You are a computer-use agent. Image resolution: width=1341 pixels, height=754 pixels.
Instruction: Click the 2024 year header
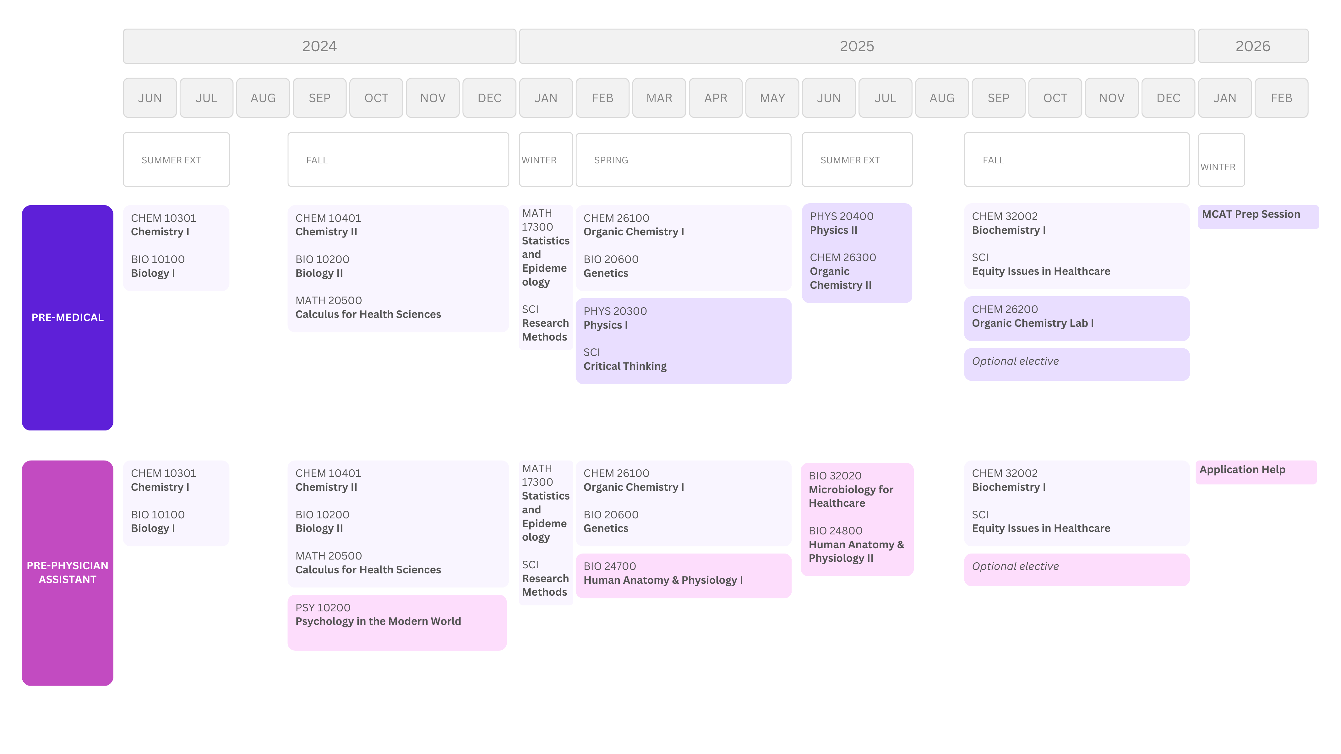point(319,46)
